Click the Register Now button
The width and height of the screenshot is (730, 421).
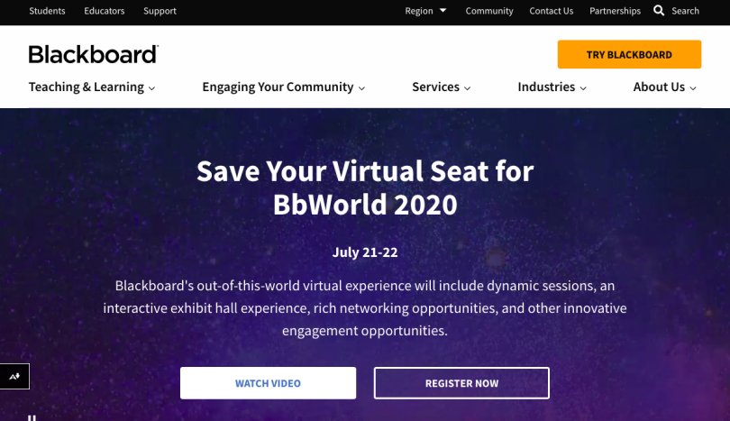point(461,383)
